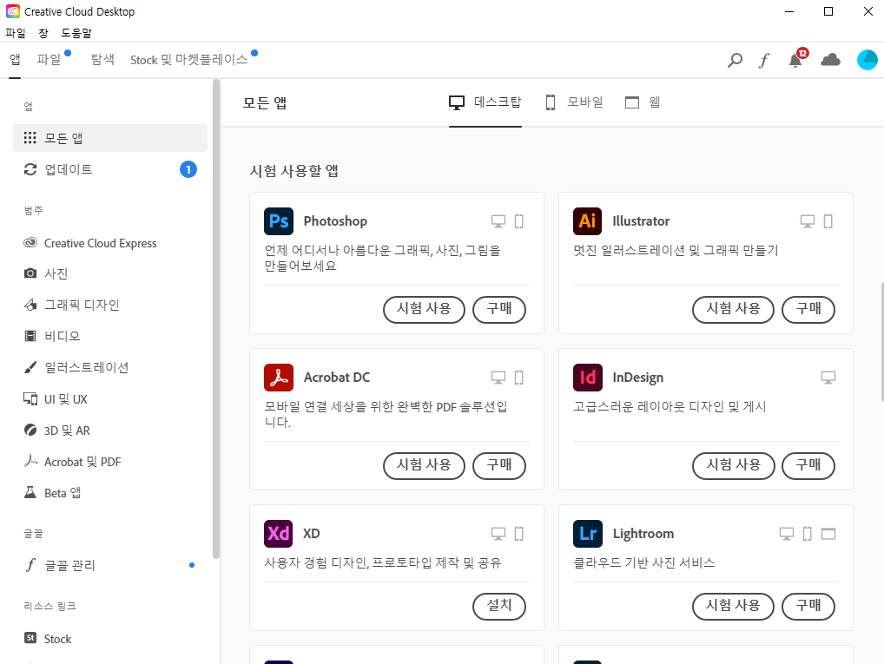Click web platform icon on Lightroom card
This screenshot has width=884, height=664.
click(x=828, y=534)
